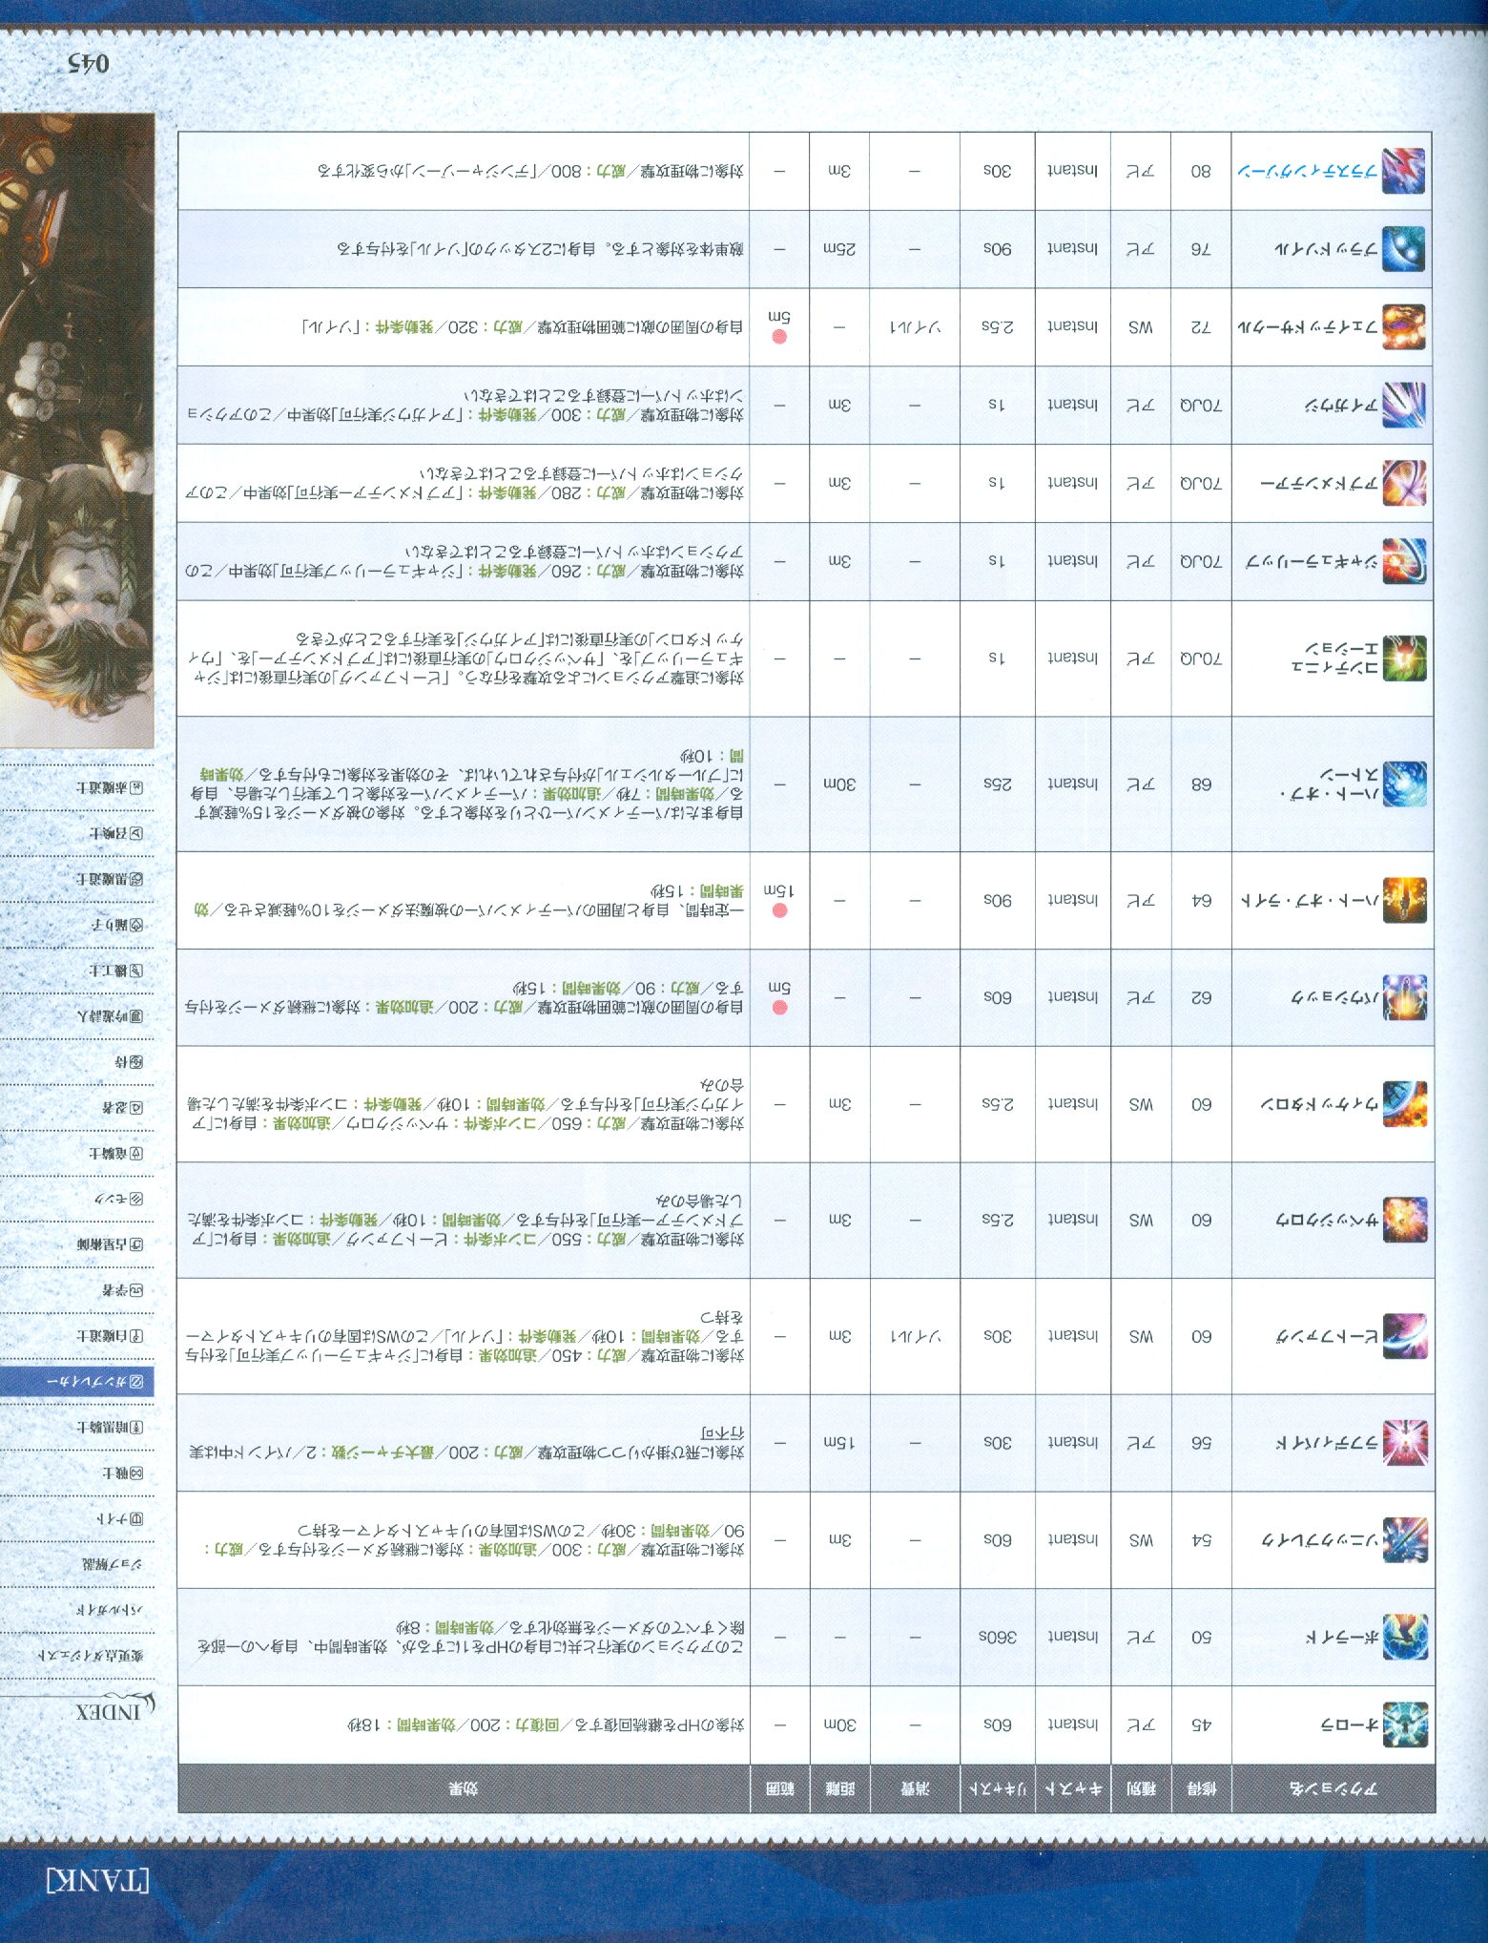Select the highlighted ガンブレイカー index tab
The width and height of the screenshot is (1488, 1943).
click(x=76, y=1382)
